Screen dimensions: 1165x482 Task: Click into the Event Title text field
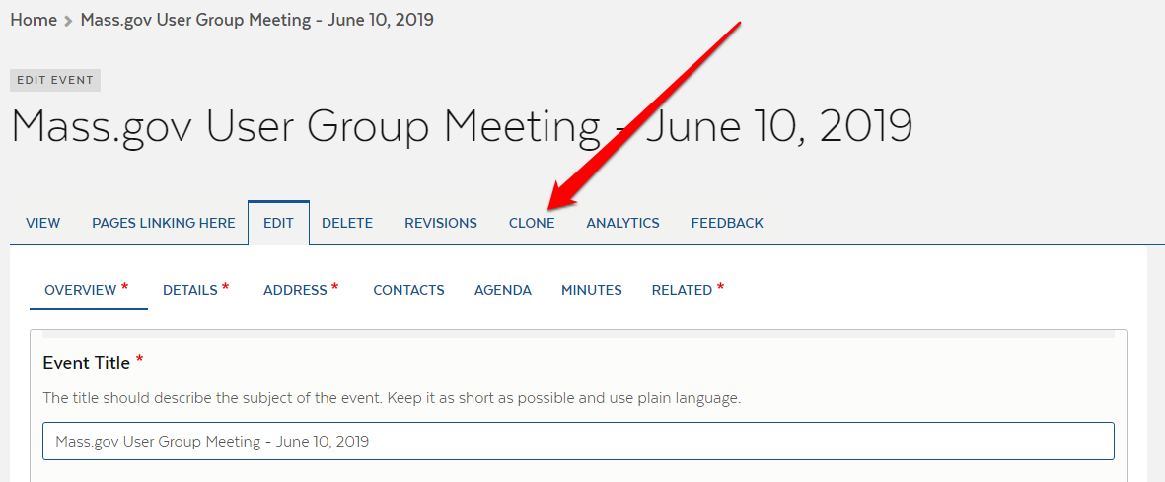[578, 442]
